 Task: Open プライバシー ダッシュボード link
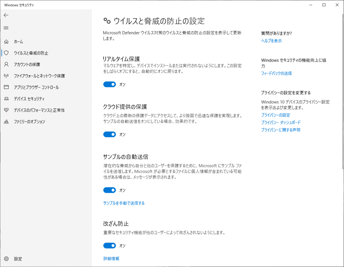tap(281, 122)
